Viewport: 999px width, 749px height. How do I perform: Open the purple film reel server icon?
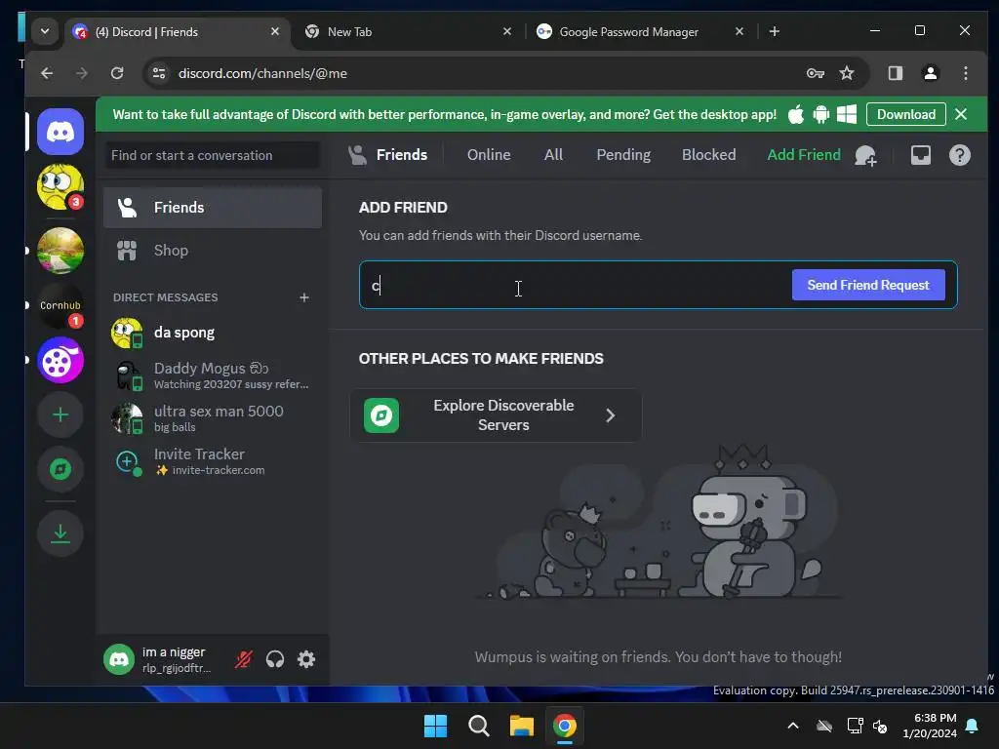[x=60, y=361]
